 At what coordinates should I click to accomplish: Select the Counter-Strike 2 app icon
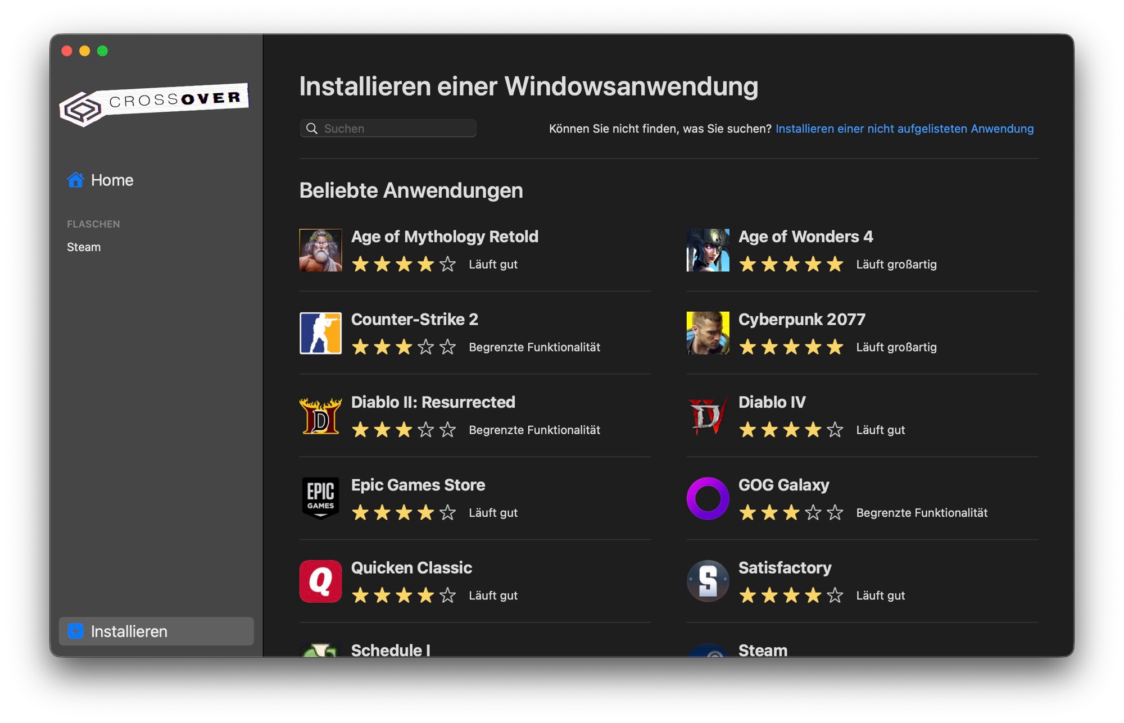point(320,333)
